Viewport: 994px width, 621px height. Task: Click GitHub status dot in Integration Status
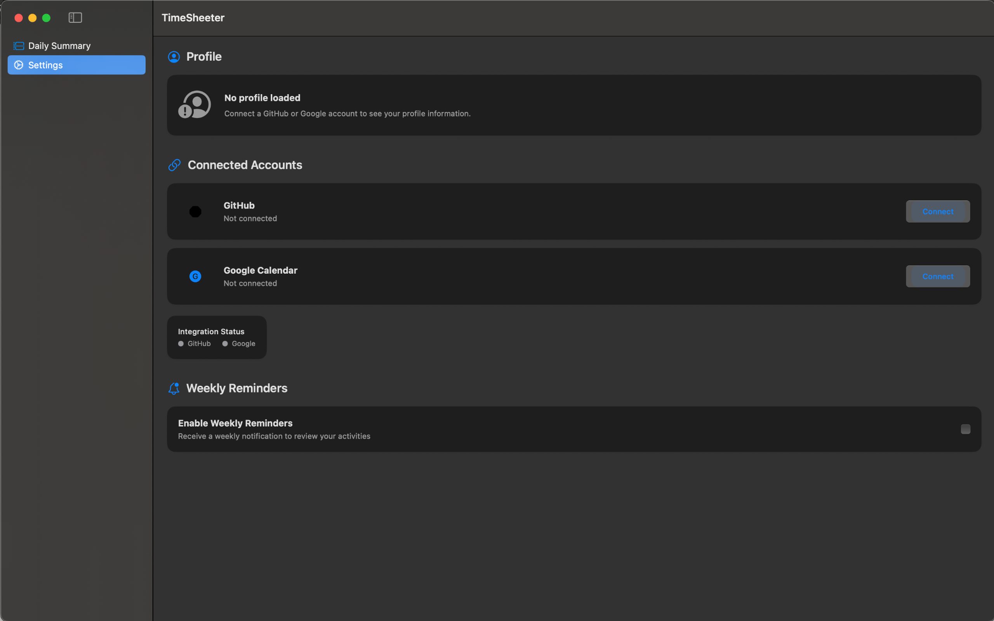[x=181, y=344]
